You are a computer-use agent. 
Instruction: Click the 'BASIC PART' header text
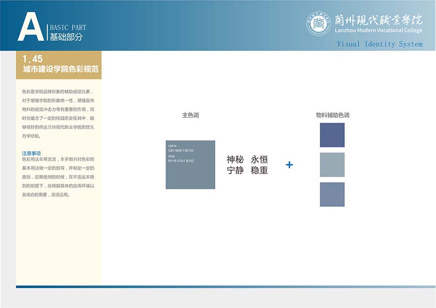[x=68, y=28]
